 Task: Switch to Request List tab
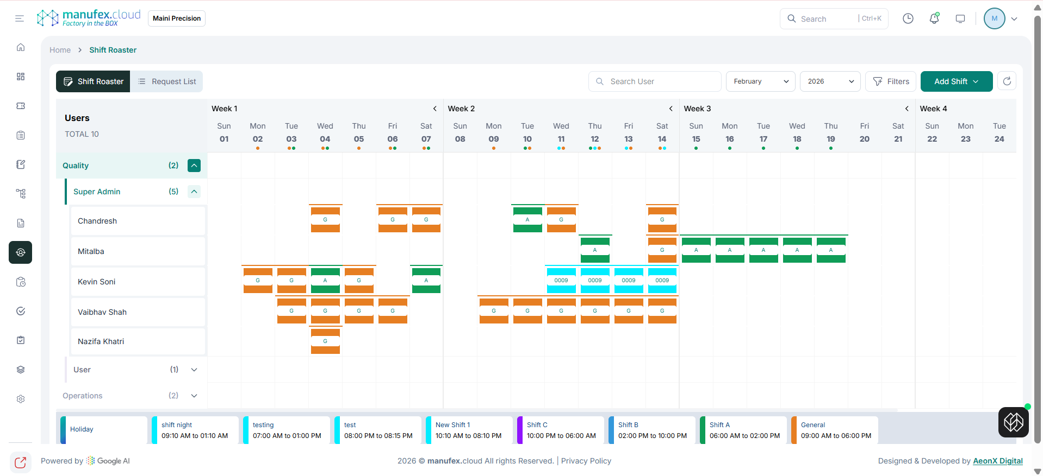point(166,81)
